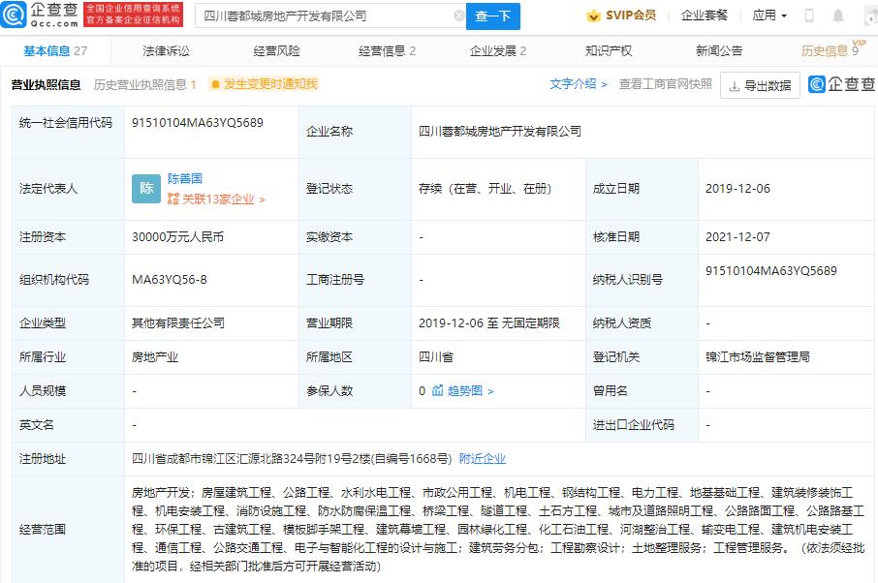The image size is (878, 583).
Task: Click company type 其他有限责任公司
Action: pos(178,322)
